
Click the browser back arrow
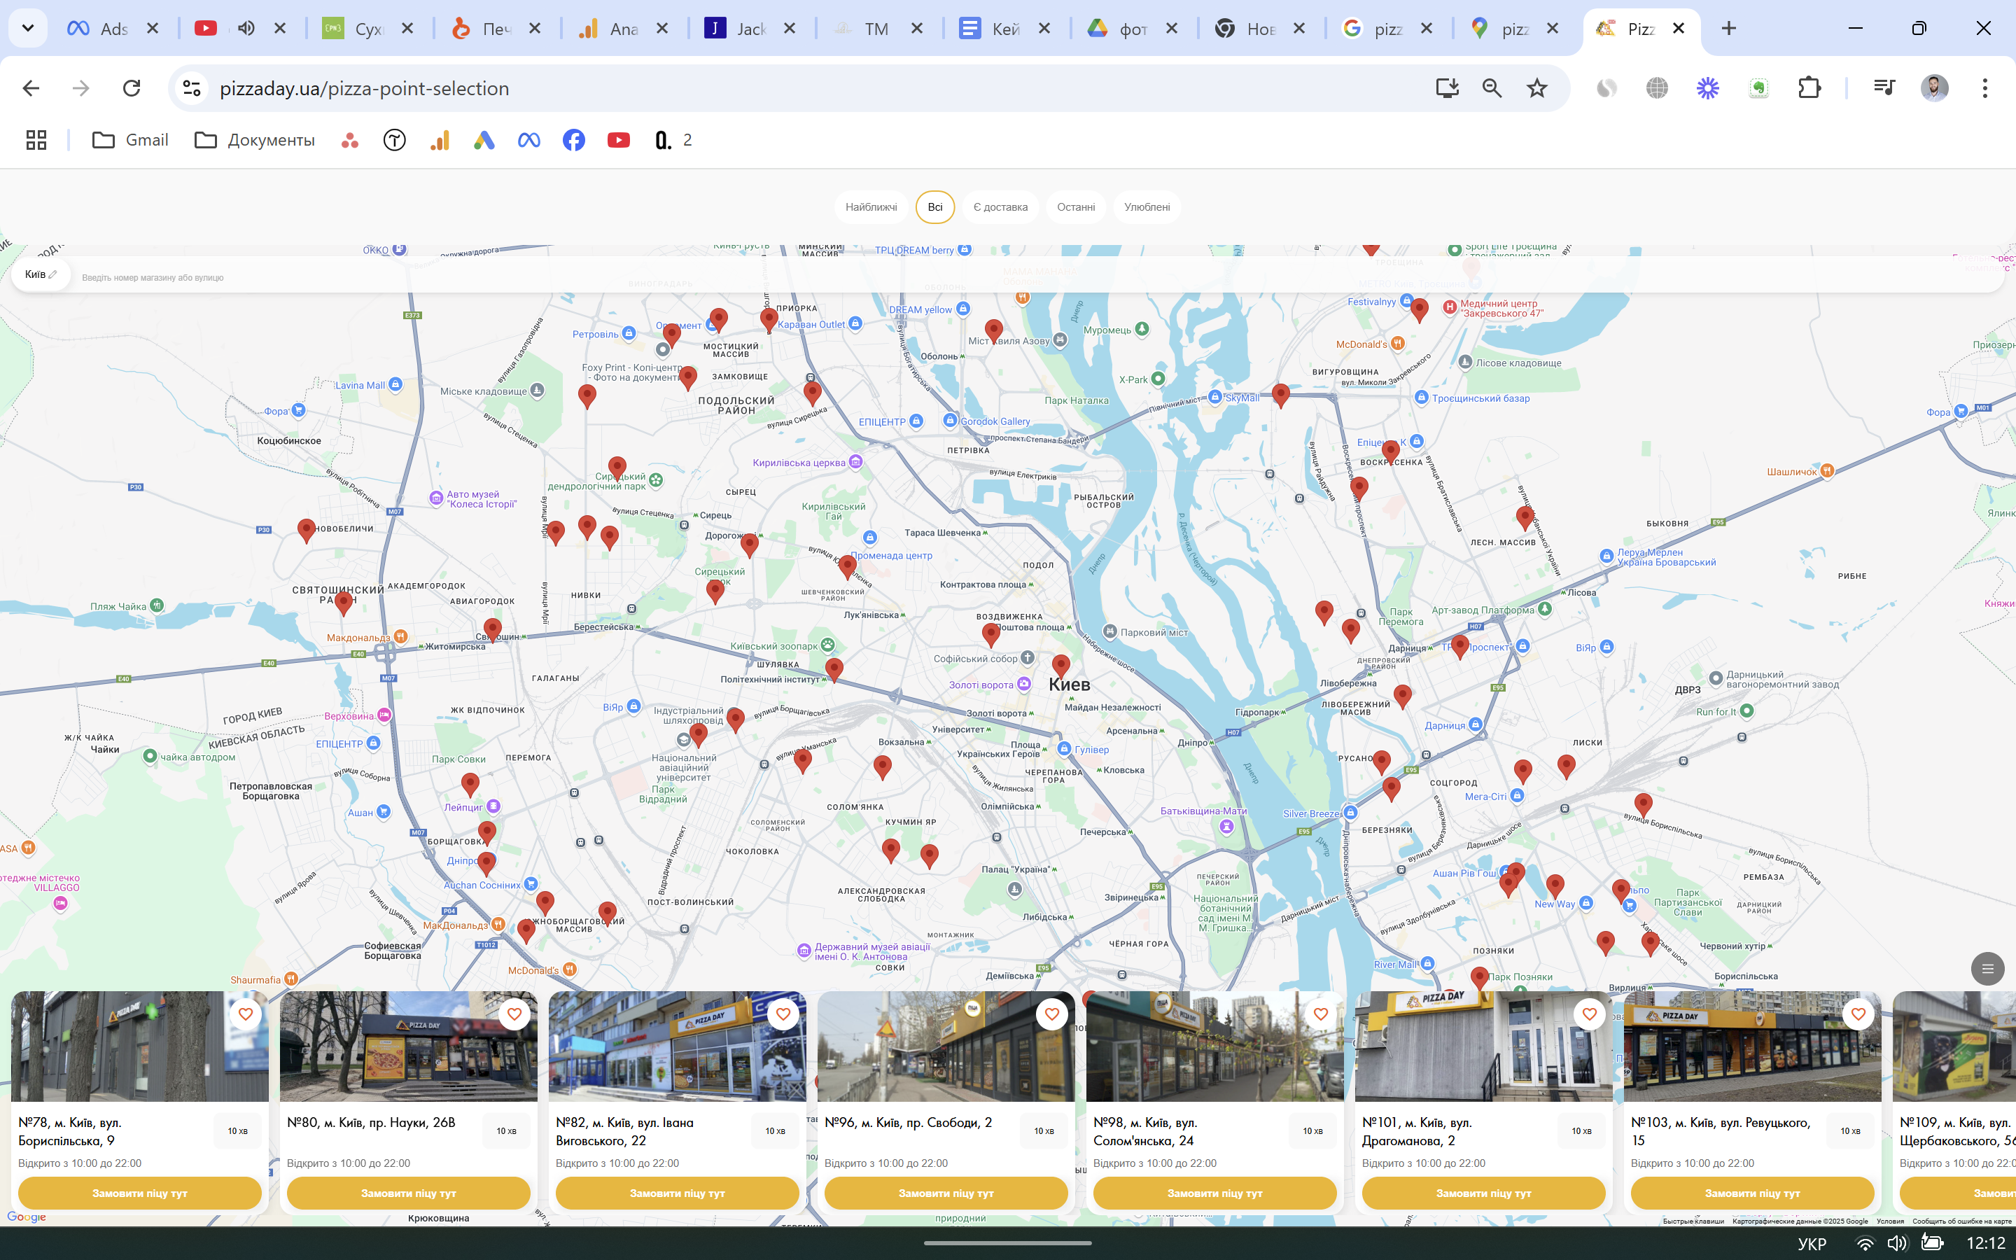click(31, 88)
